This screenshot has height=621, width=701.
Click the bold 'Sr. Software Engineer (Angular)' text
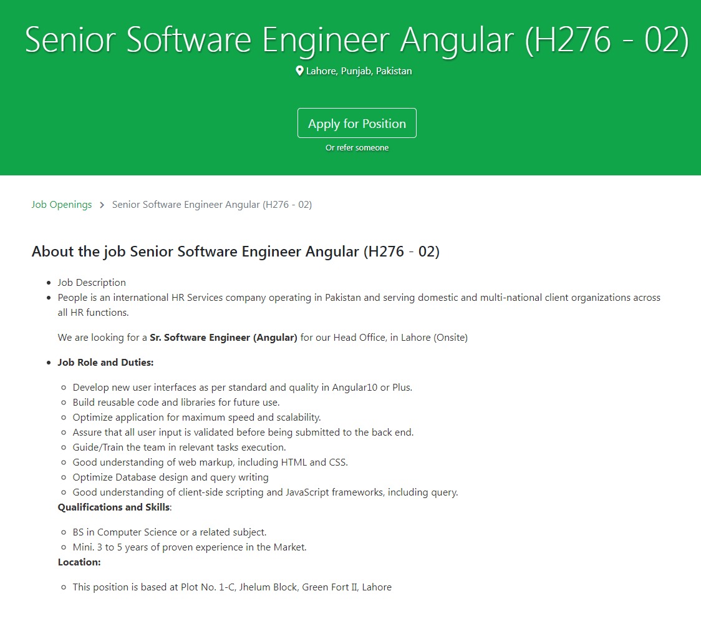click(x=223, y=338)
